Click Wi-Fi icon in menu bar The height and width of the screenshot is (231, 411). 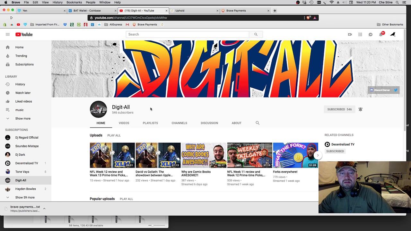point(332,2)
